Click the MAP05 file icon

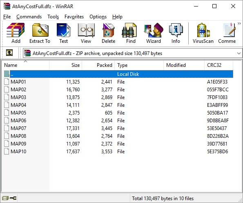[x=7, y=113]
